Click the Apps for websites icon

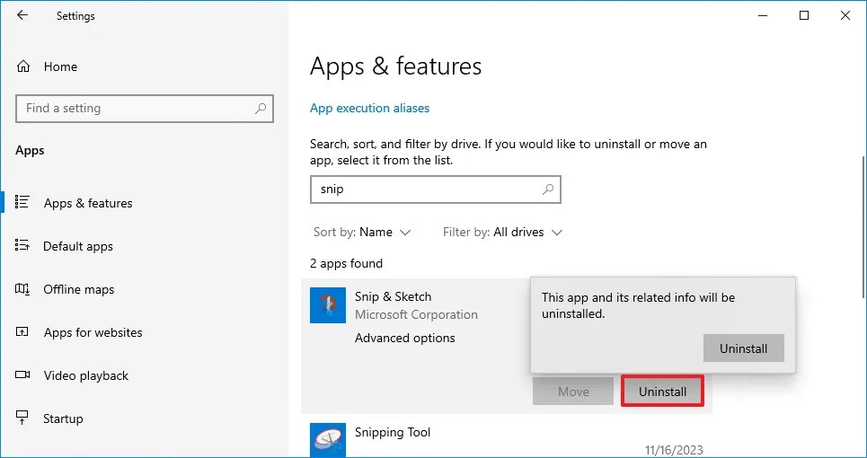(x=22, y=332)
